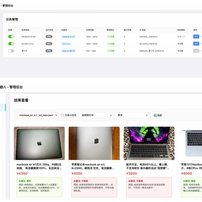Click the cron rule 3 12 * * * cell
The height and width of the screenshot is (202, 202).
pyautogui.click(x=181, y=37)
